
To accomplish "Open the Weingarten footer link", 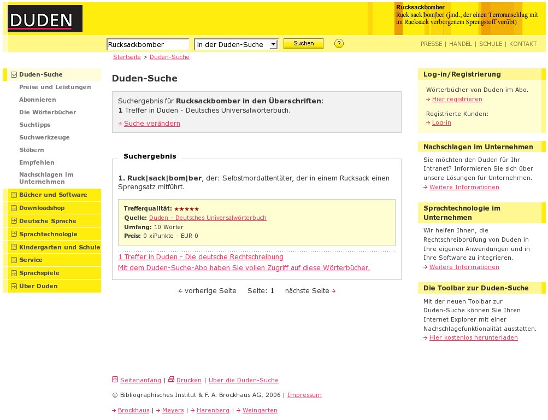I will pyautogui.click(x=260, y=410).
